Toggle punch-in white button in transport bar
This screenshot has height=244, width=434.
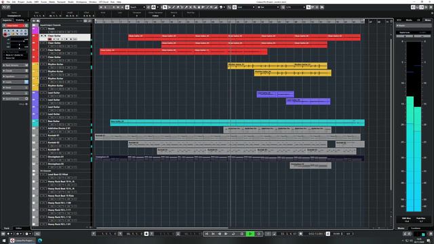[x=146, y=234]
